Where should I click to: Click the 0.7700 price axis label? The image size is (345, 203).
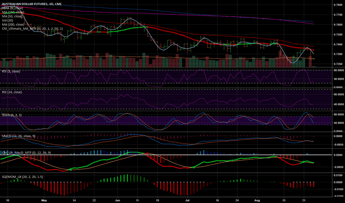click(338, 15)
